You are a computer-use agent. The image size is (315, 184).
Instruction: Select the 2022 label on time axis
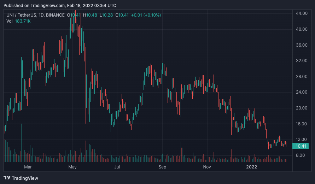click(251, 167)
